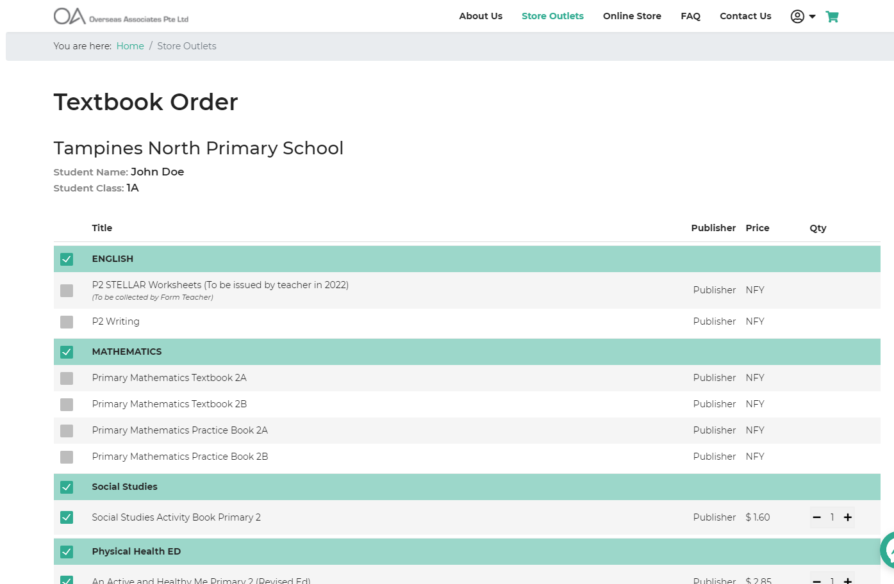Uncheck the ENGLISH category checkbox
Screen dimensions: 894x584
[67, 259]
